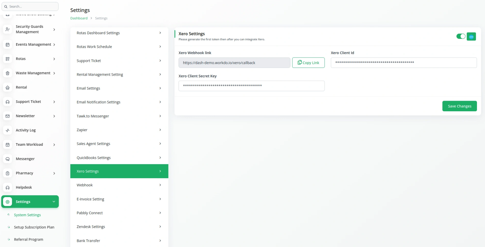Click the Waste Management trash icon
Image resolution: width=485 pixels, height=247 pixels.
click(x=7, y=73)
